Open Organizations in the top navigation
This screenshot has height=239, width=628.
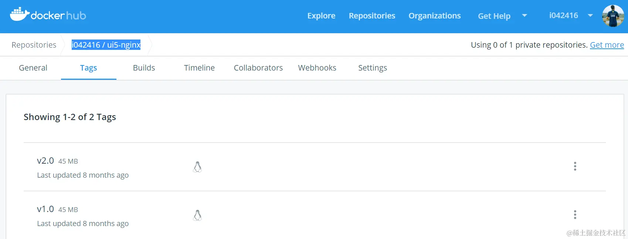434,16
